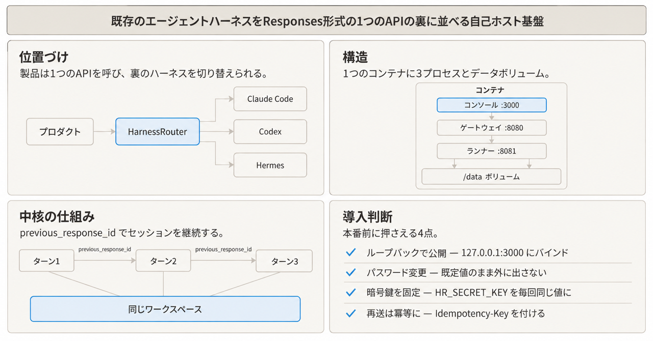Click the /data ボリューム box
The width and height of the screenshot is (653, 341).
click(491, 177)
